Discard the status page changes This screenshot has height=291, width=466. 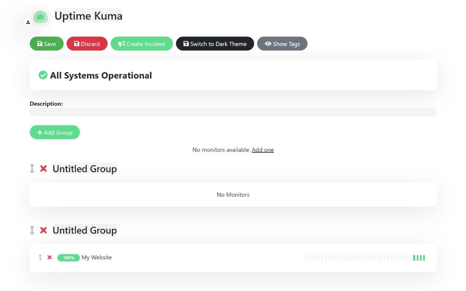click(x=87, y=44)
